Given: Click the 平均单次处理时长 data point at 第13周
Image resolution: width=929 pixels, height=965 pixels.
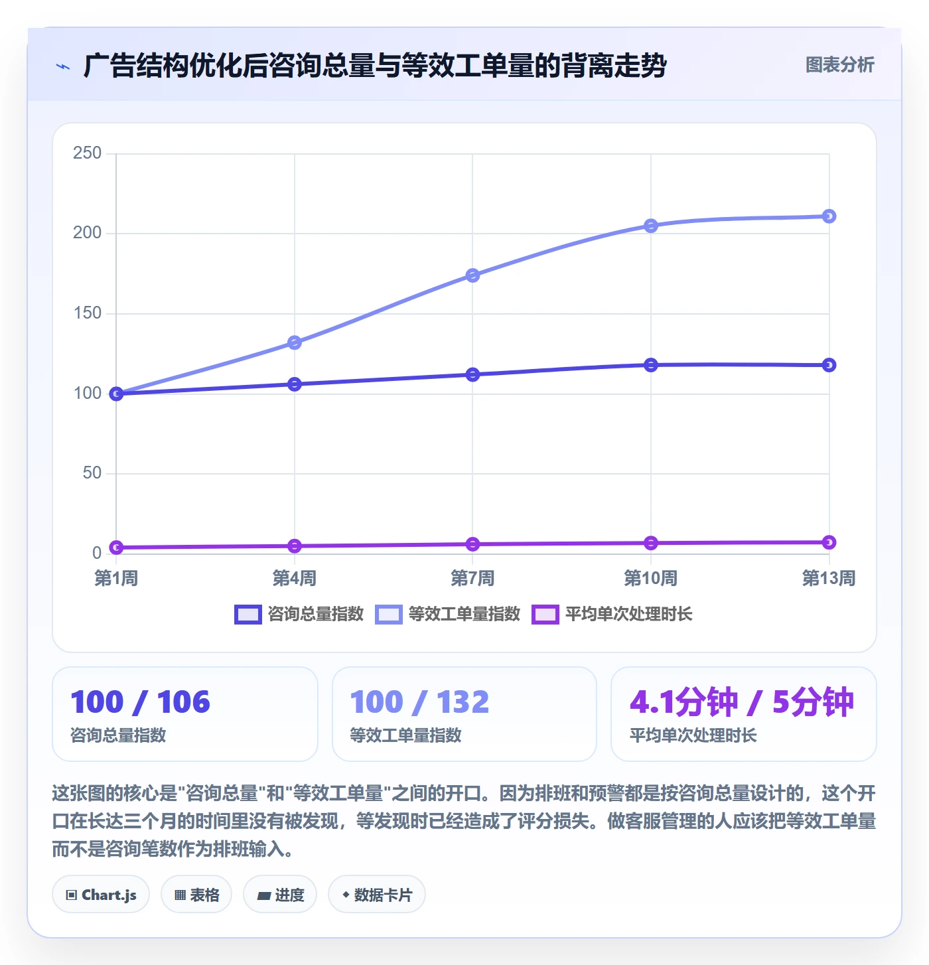Looking at the screenshot, I should coord(829,542).
